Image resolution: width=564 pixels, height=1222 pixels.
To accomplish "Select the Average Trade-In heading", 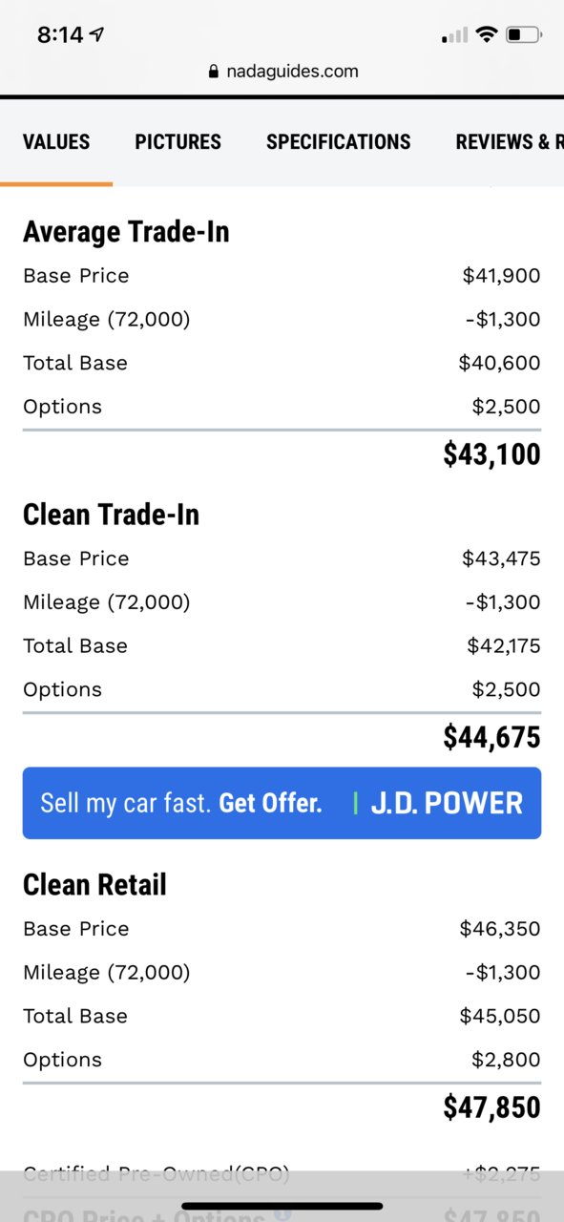I will point(126,232).
